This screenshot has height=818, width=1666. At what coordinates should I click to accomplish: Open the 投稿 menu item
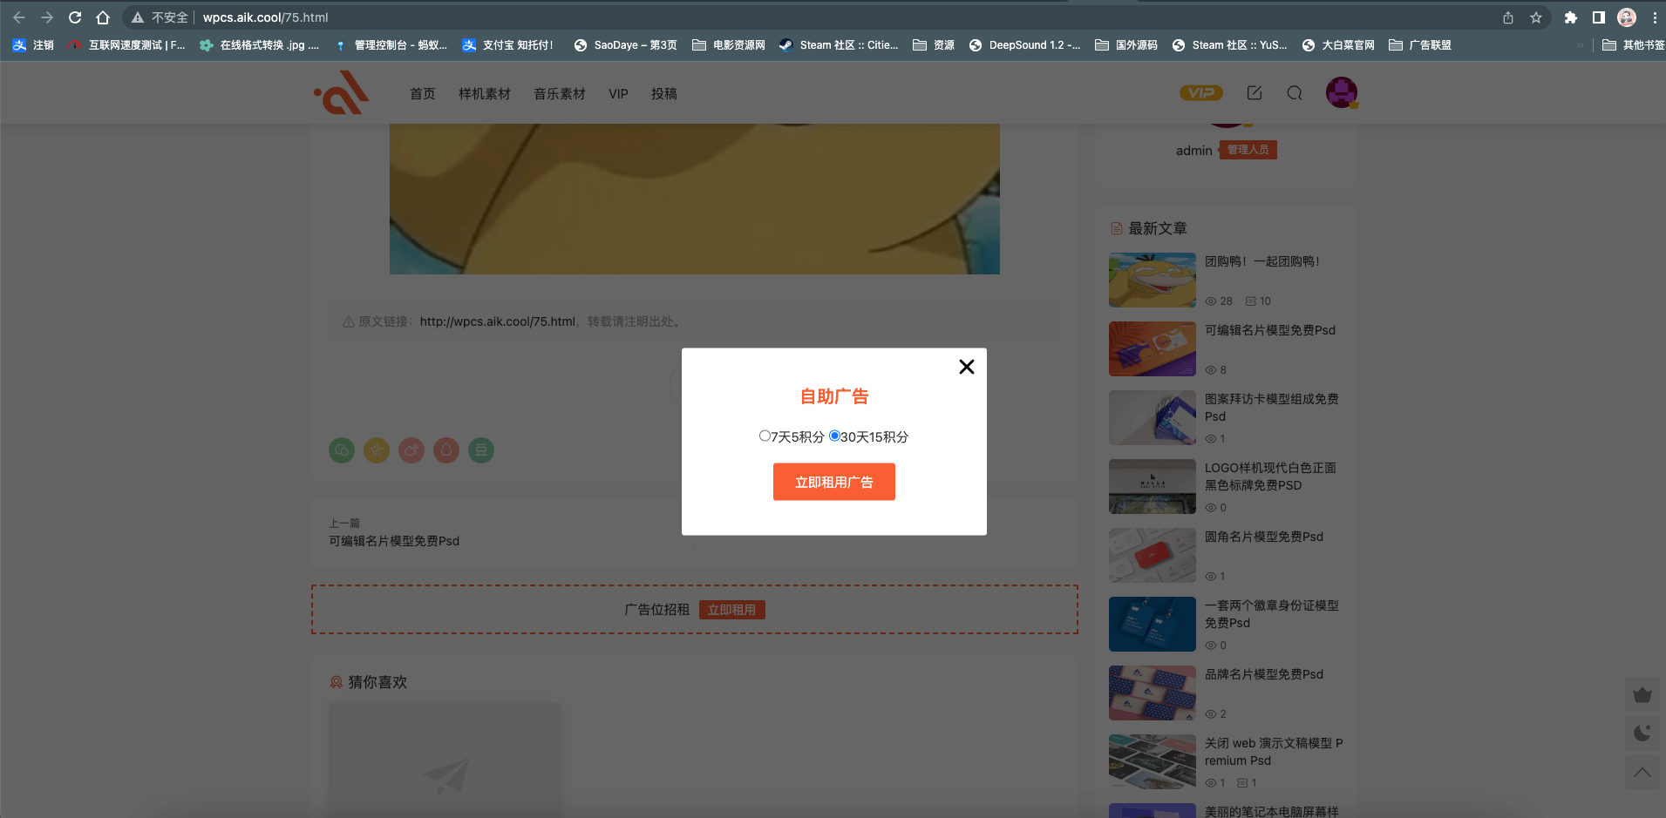pos(664,93)
